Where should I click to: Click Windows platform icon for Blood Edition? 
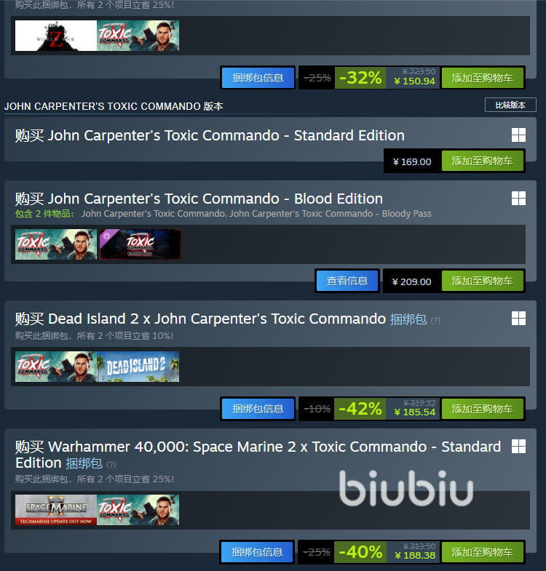[x=518, y=199]
